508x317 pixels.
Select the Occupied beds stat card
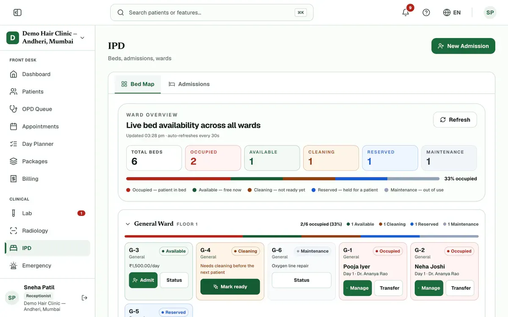(213, 158)
